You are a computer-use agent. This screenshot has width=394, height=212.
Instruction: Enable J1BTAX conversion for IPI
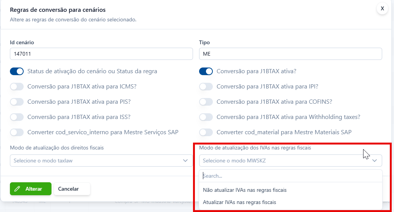(x=206, y=87)
